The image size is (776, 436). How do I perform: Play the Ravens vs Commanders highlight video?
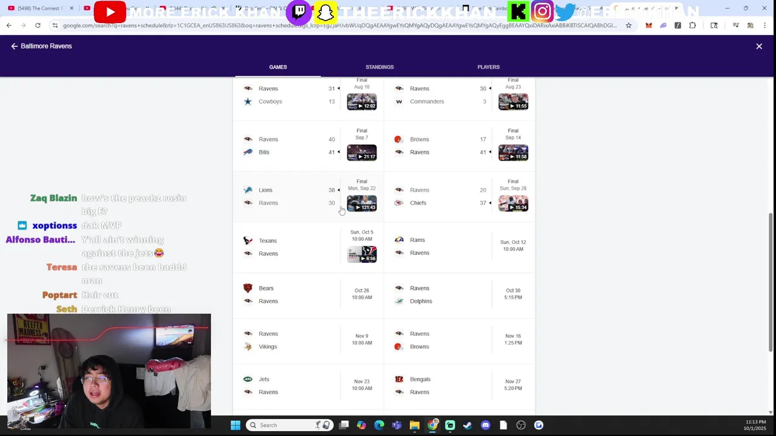pyautogui.click(x=513, y=102)
